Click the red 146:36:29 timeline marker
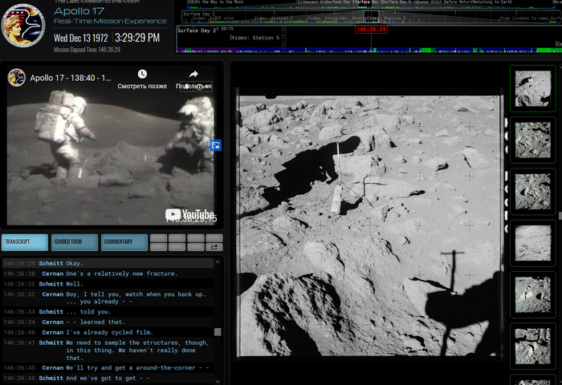562x385 pixels. click(x=371, y=29)
